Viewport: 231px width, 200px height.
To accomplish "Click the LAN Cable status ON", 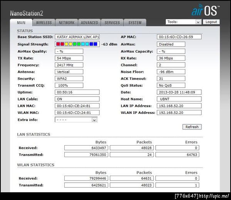I will [77, 99].
